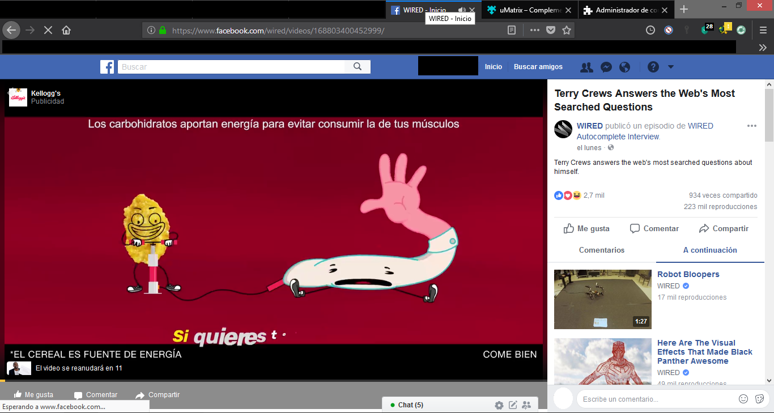Image resolution: width=774 pixels, height=413 pixels.
Task: Click the Facebook logo
Action: coord(107,67)
